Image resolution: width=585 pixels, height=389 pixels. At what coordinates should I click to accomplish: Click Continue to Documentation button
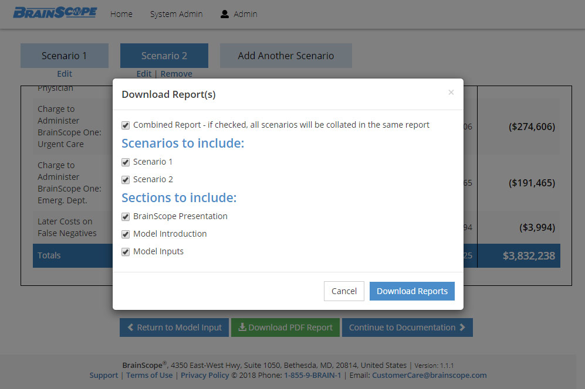tap(407, 327)
